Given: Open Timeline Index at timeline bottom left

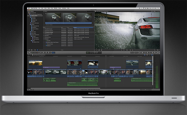Looking at the screenshot, I should tap(29, 89).
